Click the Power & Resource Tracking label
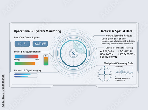 [x=28, y=52]
